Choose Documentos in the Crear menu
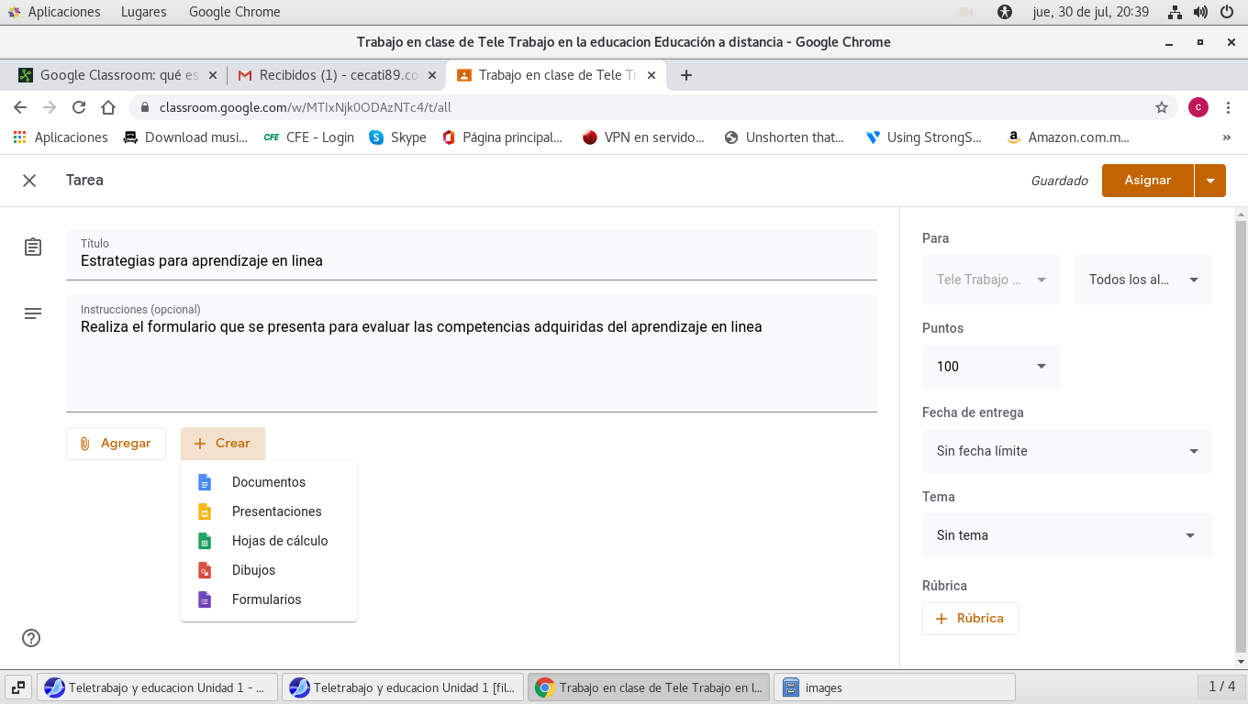Screen dimensions: 1248x704 [268, 482]
